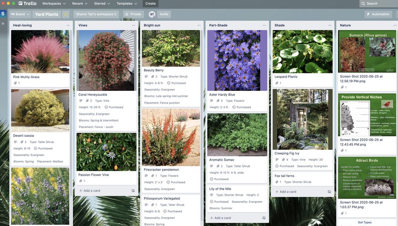
Task: Toggle Purchased check on Coral Honeysuckle
Action: 106,107
